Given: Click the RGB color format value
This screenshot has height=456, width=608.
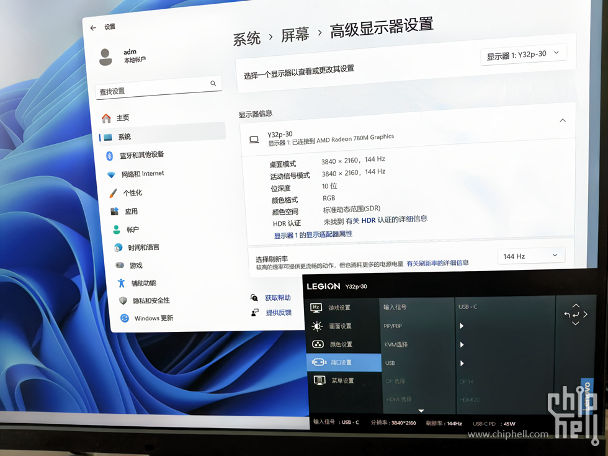Looking at the screenshot, I should [329, 198].
